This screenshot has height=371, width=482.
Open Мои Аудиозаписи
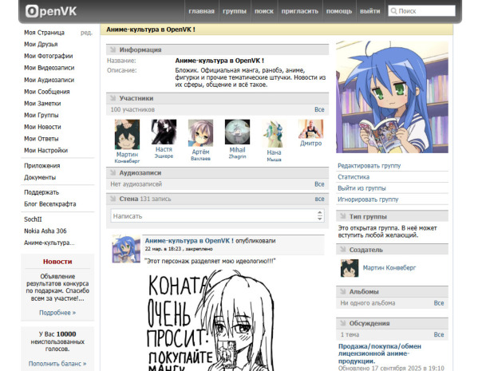[x=49, y=80]
